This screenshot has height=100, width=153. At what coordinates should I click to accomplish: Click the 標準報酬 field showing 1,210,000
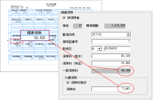(115, 26)
